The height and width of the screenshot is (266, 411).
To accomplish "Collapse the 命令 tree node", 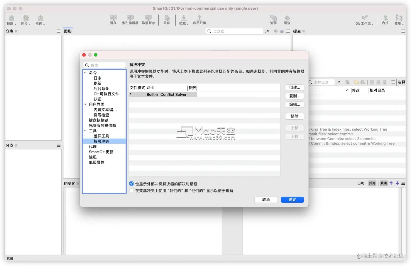I will coord(85,73).
